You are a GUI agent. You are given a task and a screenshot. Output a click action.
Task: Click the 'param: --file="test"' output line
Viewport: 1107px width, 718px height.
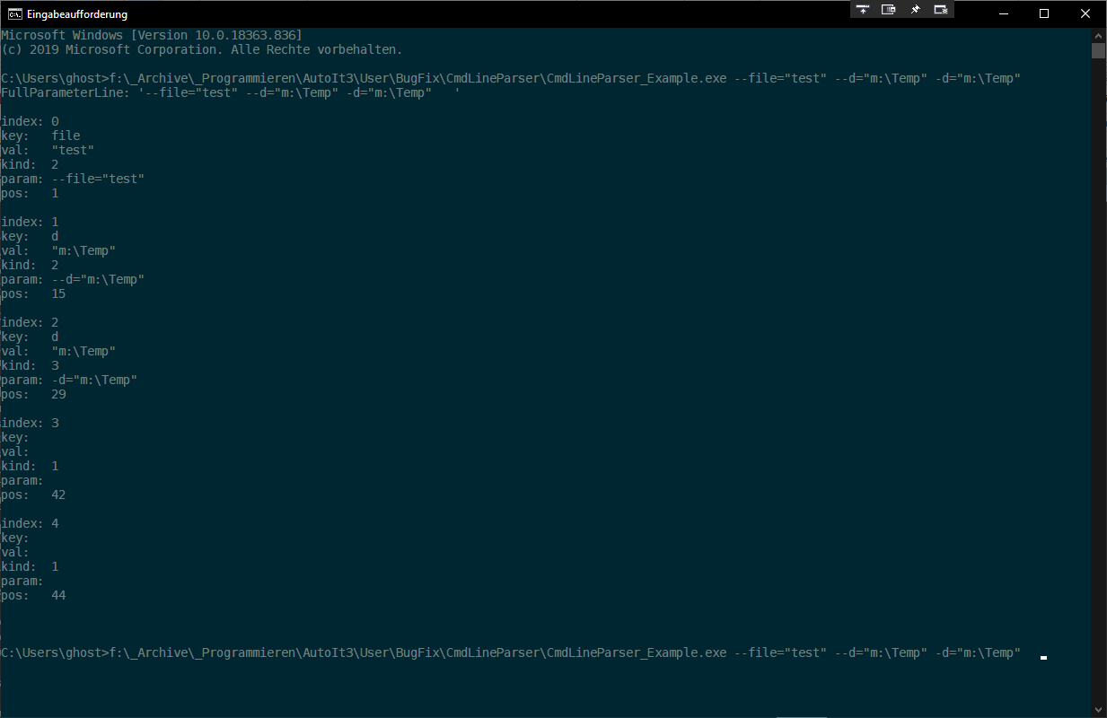coord(73,179)
